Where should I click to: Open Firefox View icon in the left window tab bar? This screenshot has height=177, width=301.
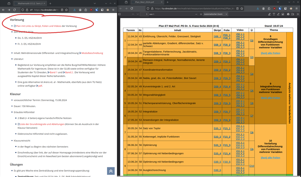[x=9, y=3]
